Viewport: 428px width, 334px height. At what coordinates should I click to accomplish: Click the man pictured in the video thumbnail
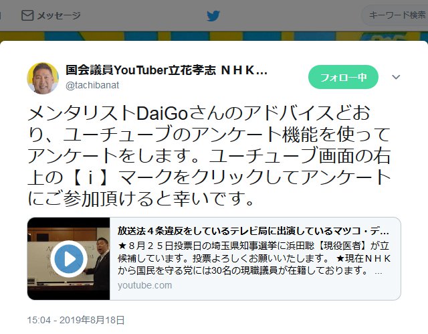(100, 263)
